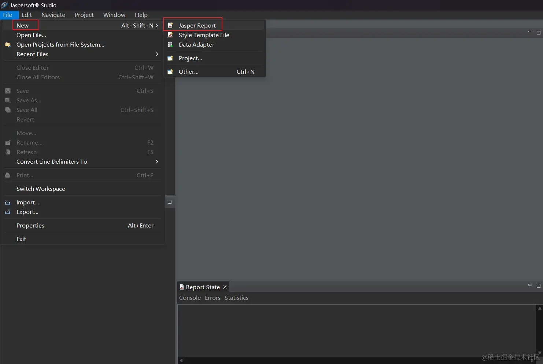Select Style Template File entry
The height and width of the screenshot is (364, 543).
(215, 35)
